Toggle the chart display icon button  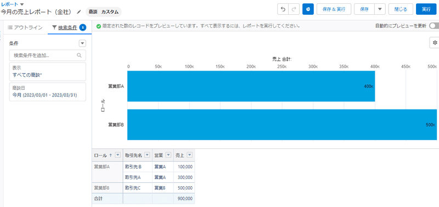coord(308,9)
